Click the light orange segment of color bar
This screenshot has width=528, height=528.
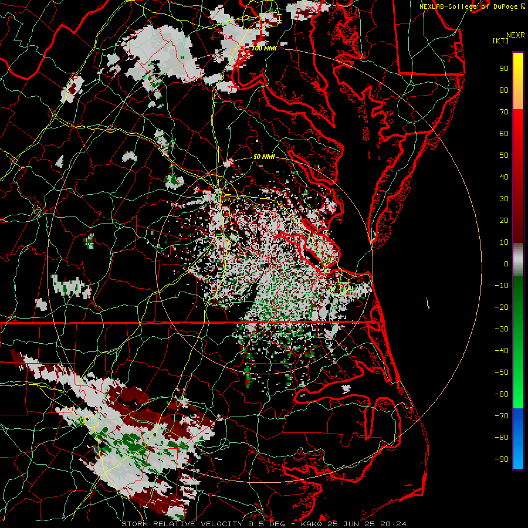click(x=518, y=101)
